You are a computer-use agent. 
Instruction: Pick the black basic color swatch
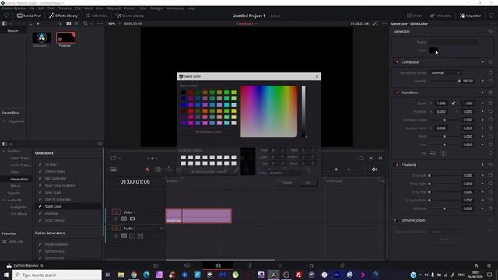[x=184, y=93]
